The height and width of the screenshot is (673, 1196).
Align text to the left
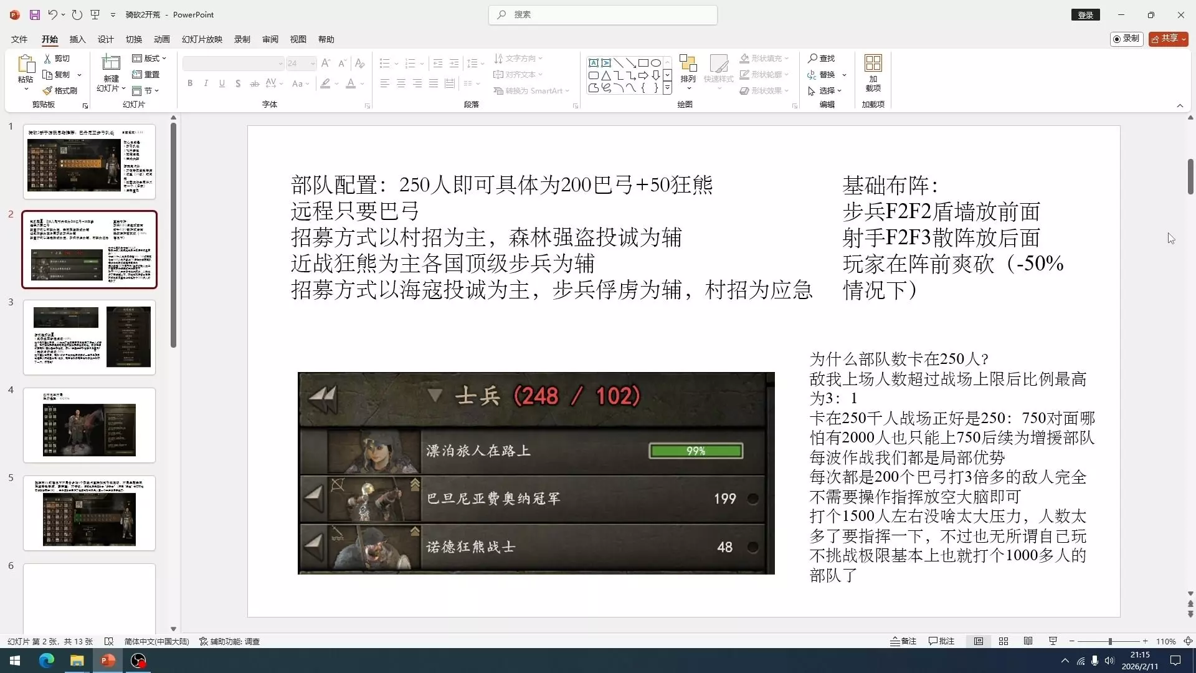385,84
